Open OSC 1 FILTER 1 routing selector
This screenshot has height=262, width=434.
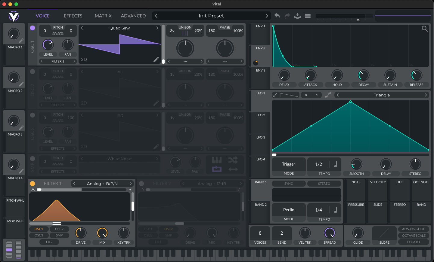tap(58, 61)
